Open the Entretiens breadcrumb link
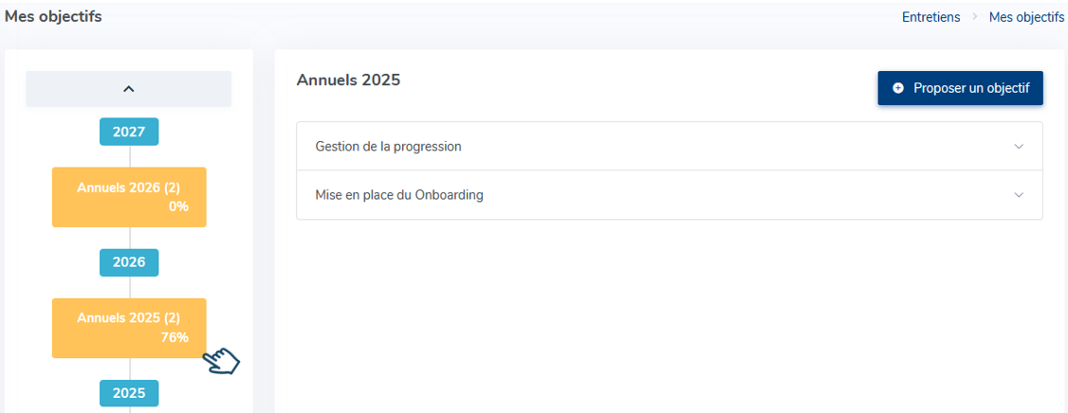 [931, 17]
